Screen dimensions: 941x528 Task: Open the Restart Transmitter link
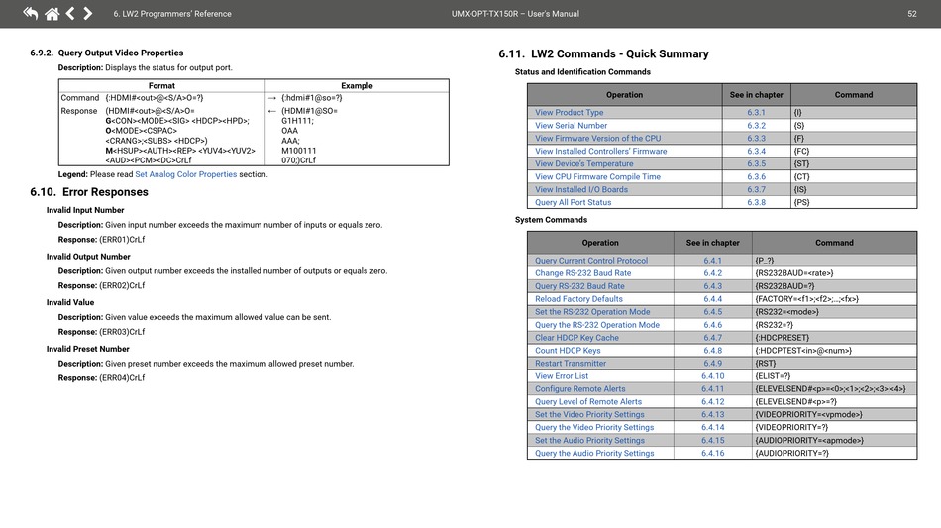coord(571,364)
